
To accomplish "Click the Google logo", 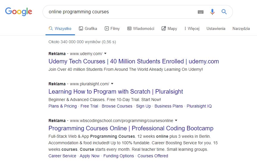I will coord(18,12).
